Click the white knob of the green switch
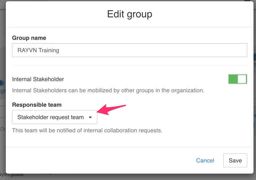Viewport: 256px width, 180px height. (241, 79)
